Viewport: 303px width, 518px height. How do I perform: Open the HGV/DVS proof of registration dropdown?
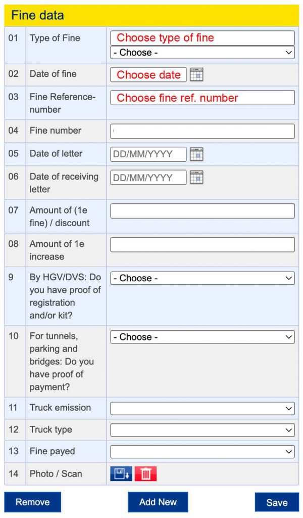coord(202,278)
